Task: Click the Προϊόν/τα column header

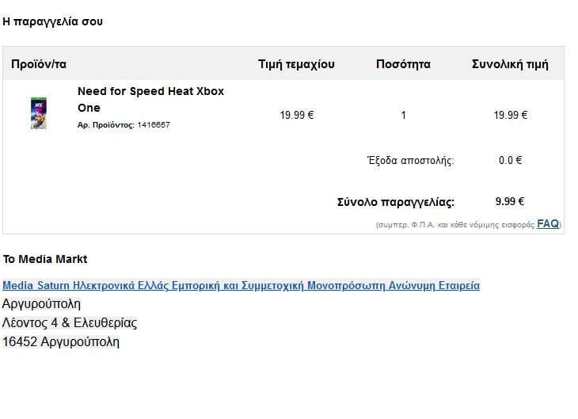Action: click(x=39, y=64)
